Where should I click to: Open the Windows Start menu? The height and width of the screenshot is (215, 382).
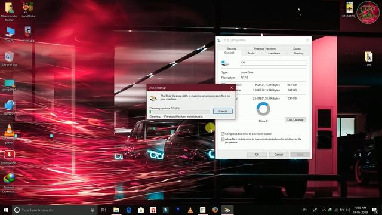[6, 210]
